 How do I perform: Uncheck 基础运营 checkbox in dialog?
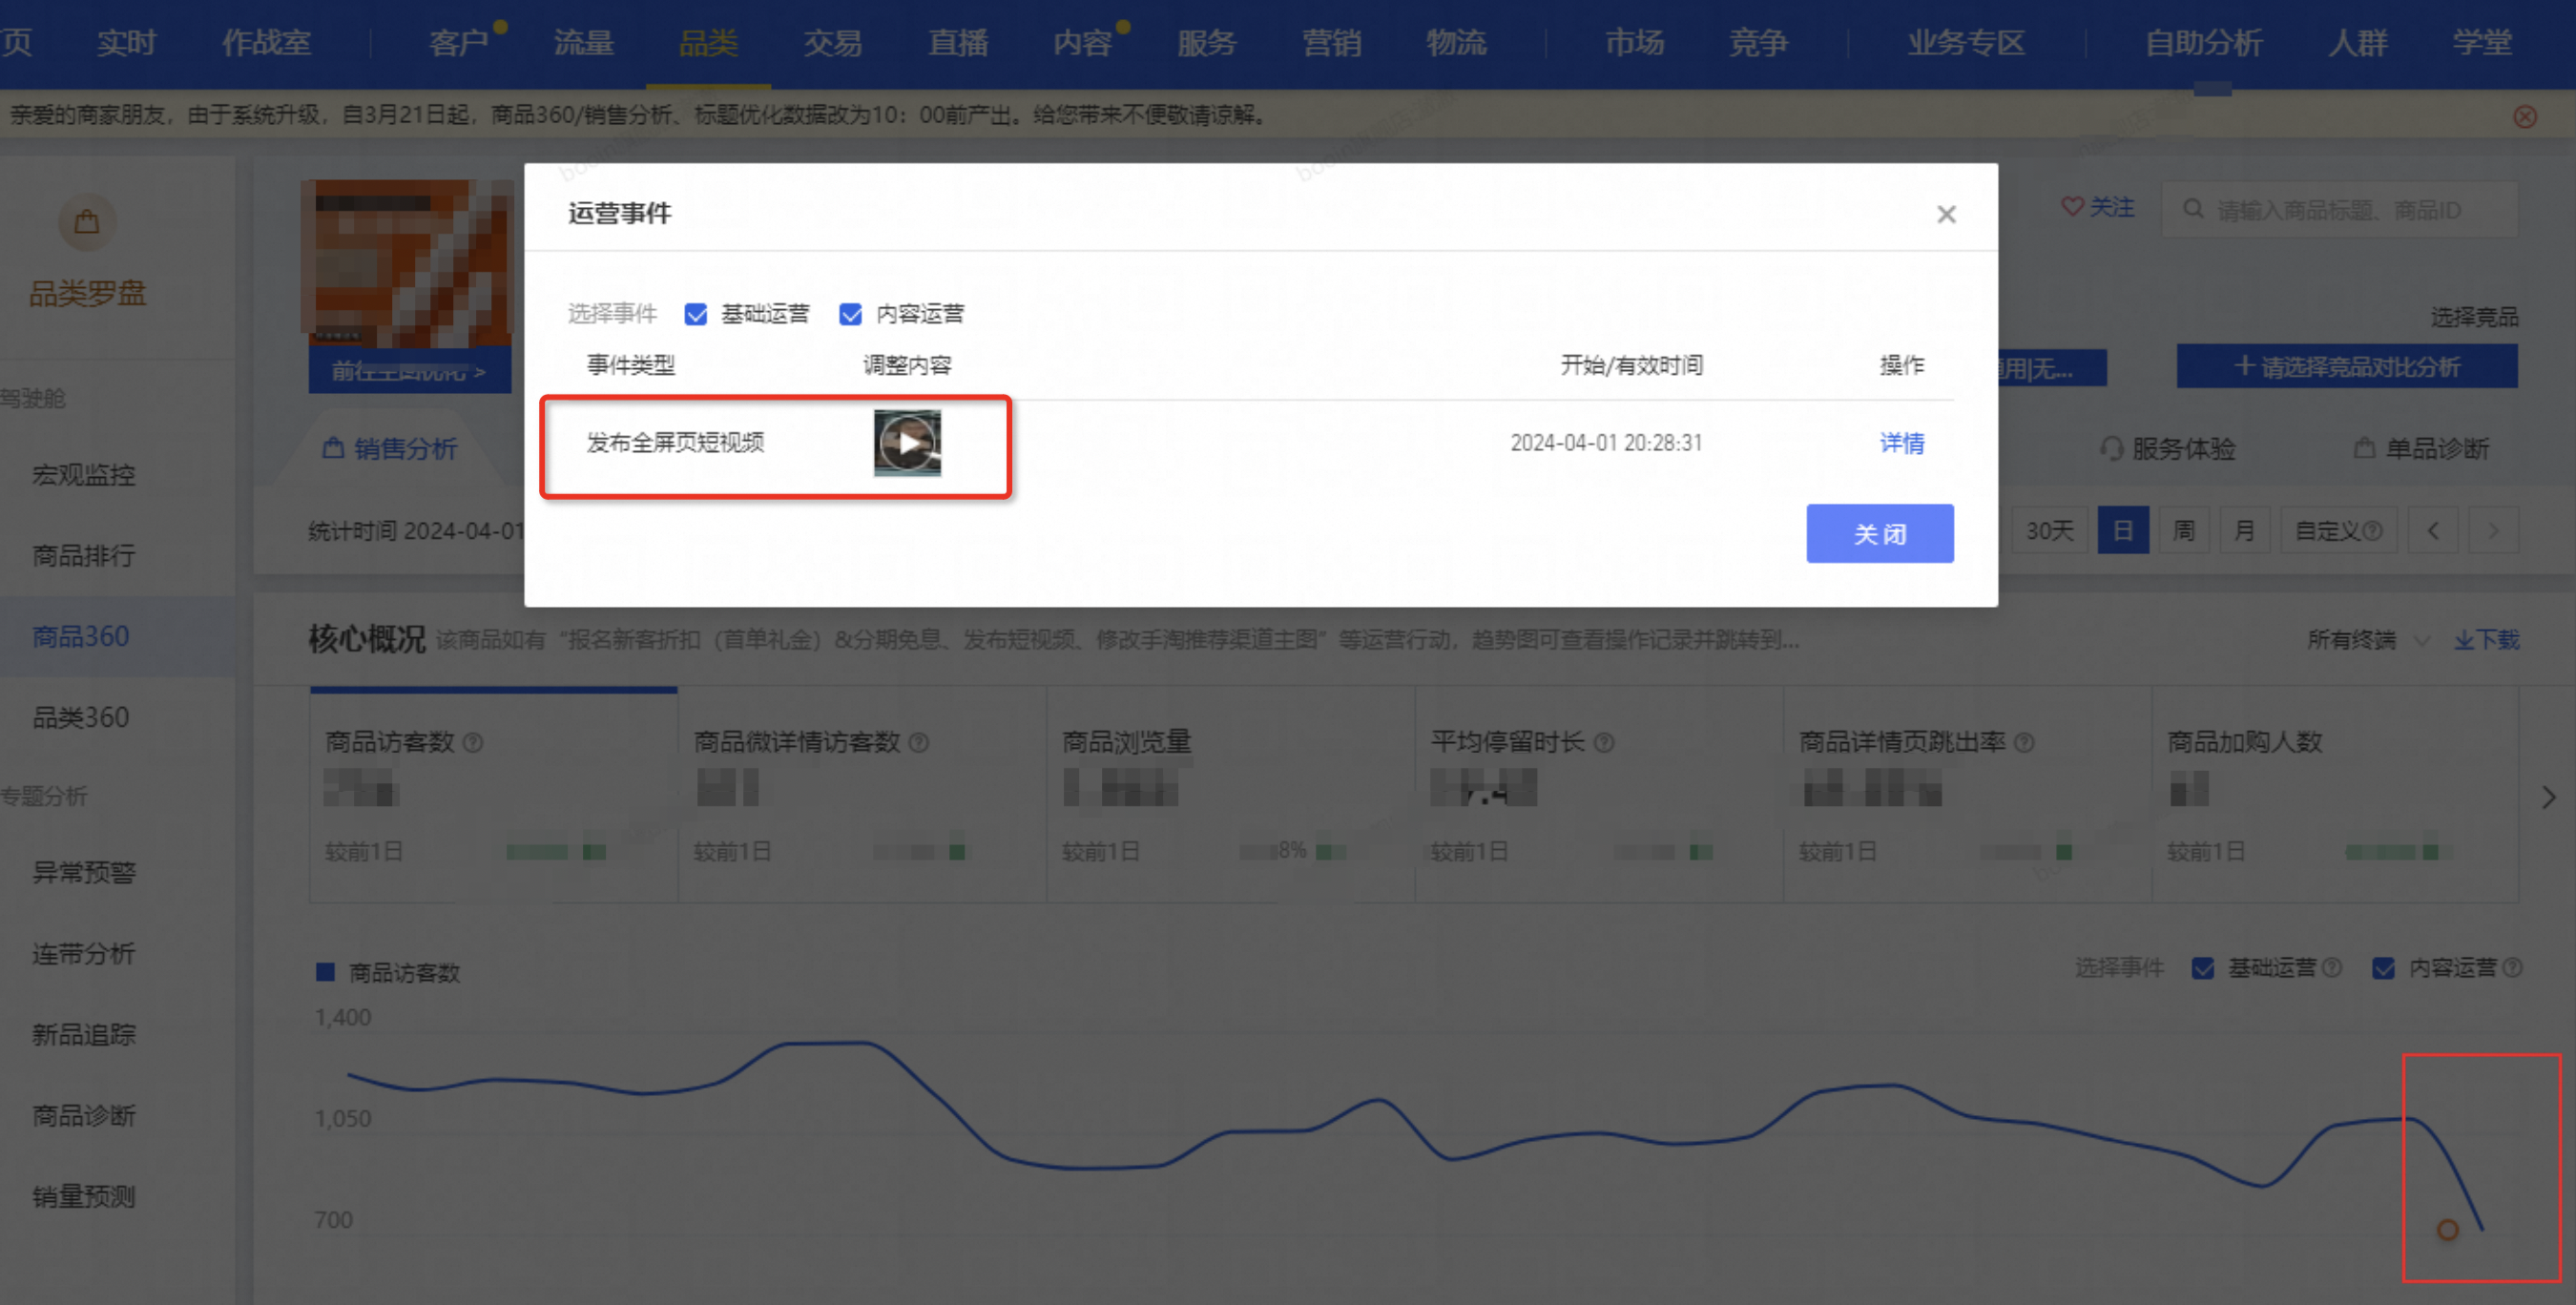tap(696, 314)
